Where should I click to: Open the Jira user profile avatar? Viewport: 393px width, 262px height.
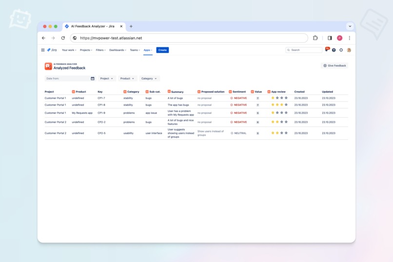(349, 50)
